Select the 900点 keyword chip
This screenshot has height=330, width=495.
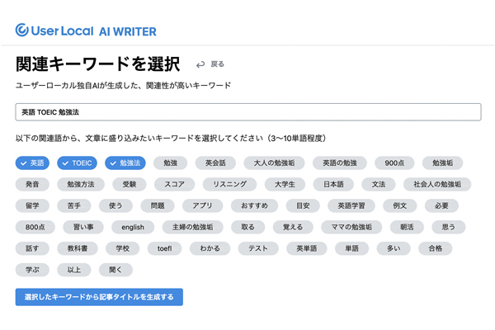394,163
